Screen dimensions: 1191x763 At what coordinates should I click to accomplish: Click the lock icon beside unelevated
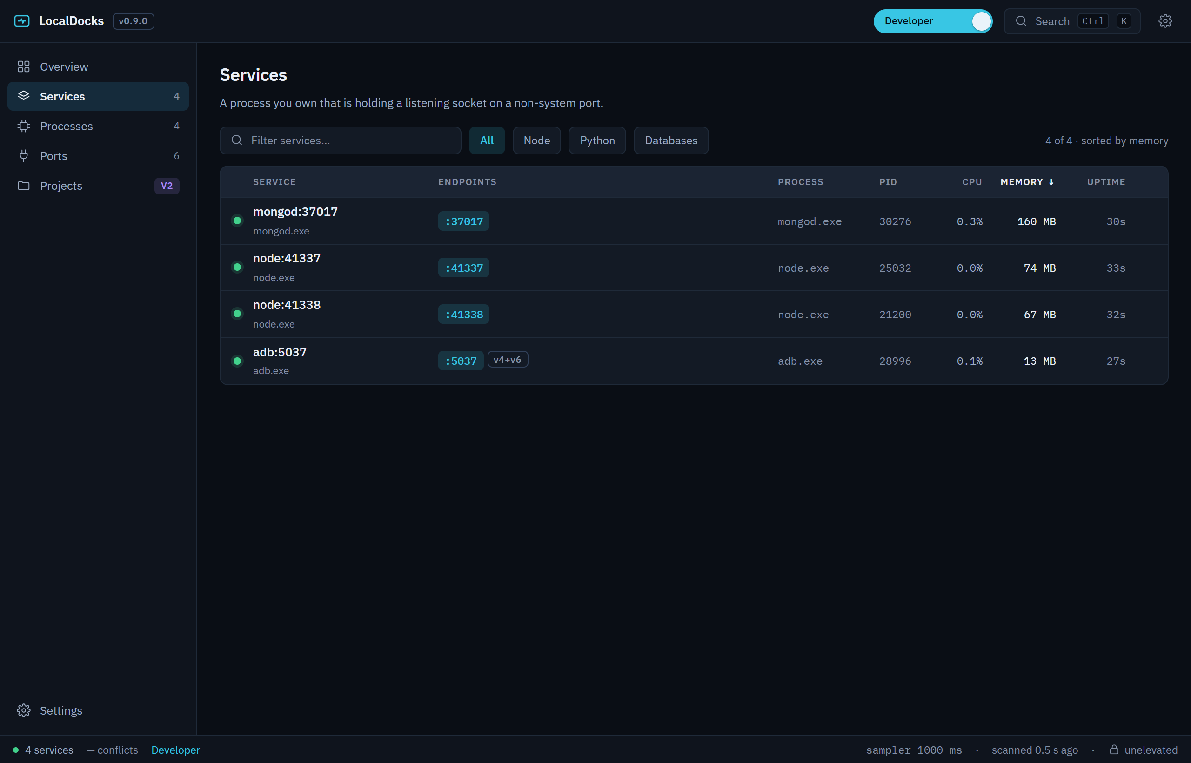(1114, 749)
